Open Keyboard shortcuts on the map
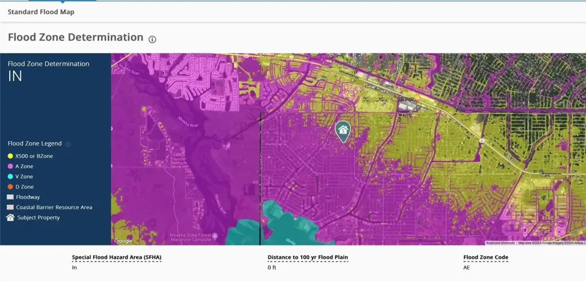 coord(501,243)
